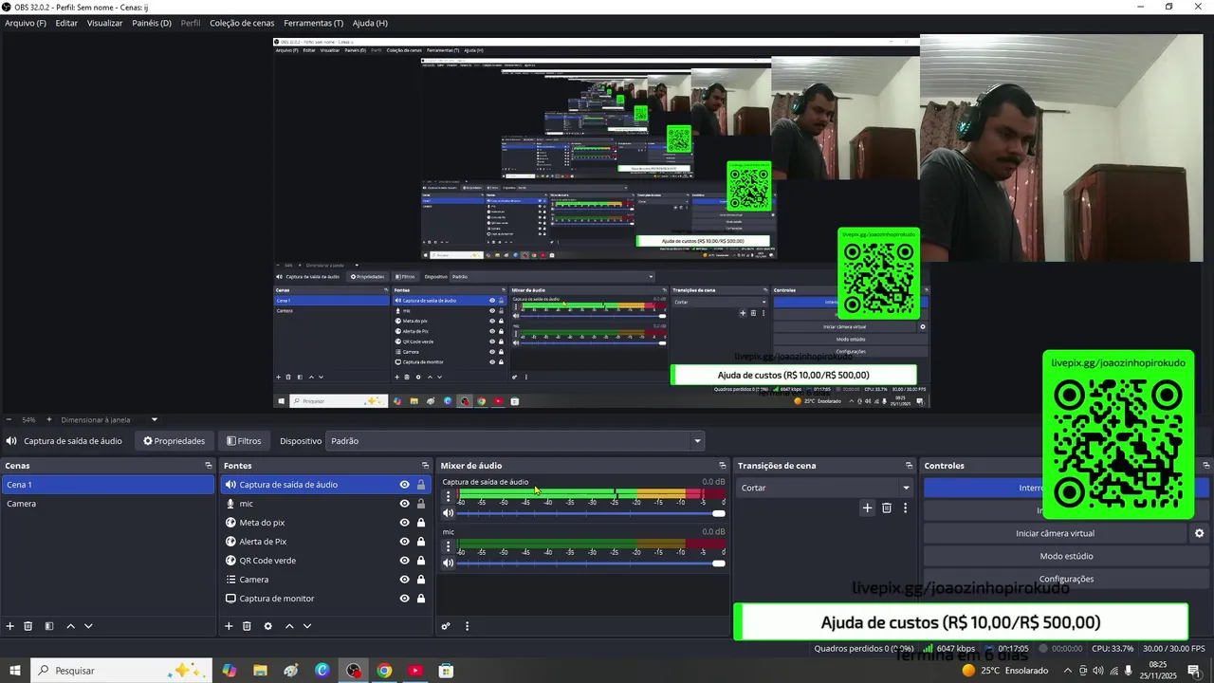This screenshot has width=1214, height=683.
Task: Open Chrome from the taskbar
Action: point(384,671)
